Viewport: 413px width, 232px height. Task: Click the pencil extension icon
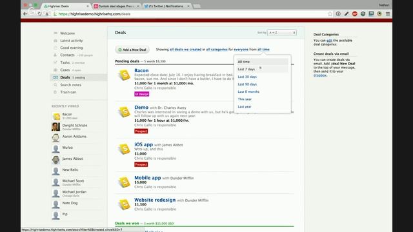pyautogui.click(x=347, y=14)
